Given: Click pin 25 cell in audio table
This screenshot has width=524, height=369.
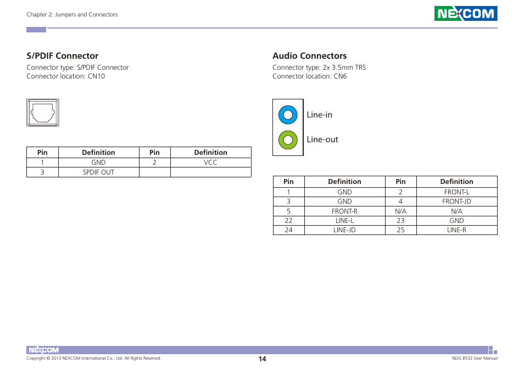Looking at the screenshot, I should [x=400, y=230].
